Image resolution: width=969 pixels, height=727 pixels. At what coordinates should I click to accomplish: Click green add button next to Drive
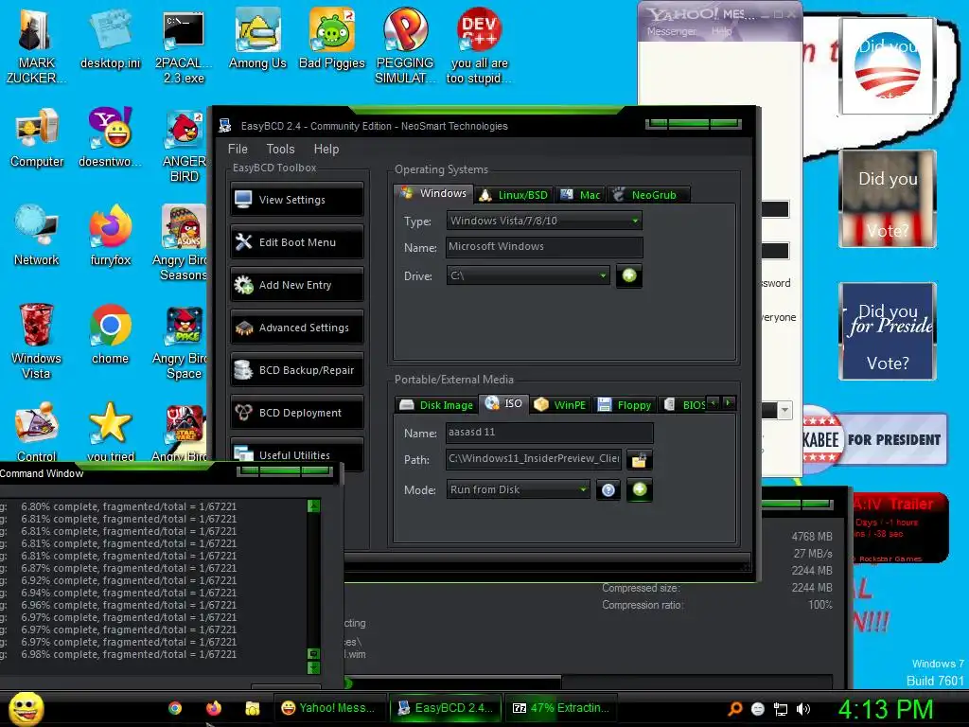pos(629,275)
